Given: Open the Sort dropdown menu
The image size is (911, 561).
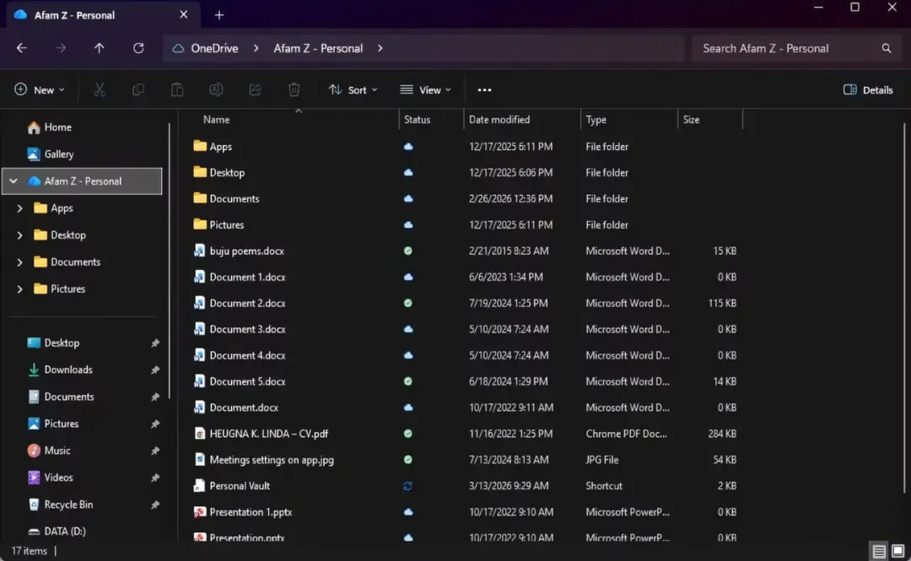Looking at the screenshot, I should tap(353, 89).
